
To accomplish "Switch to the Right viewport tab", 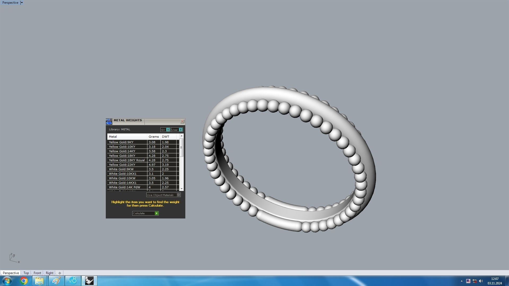I will pyautogui.click(x=50, y=273).
